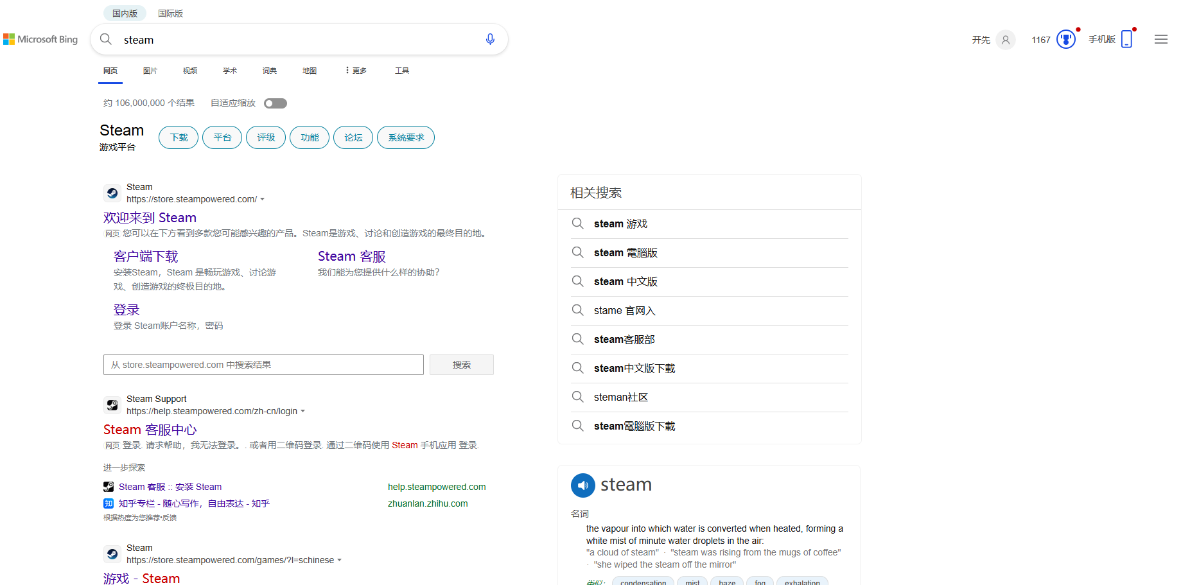Viewport: 1199px width, 585px height.
Task: Click the 下载 filter chip
Action: [179, 137]
